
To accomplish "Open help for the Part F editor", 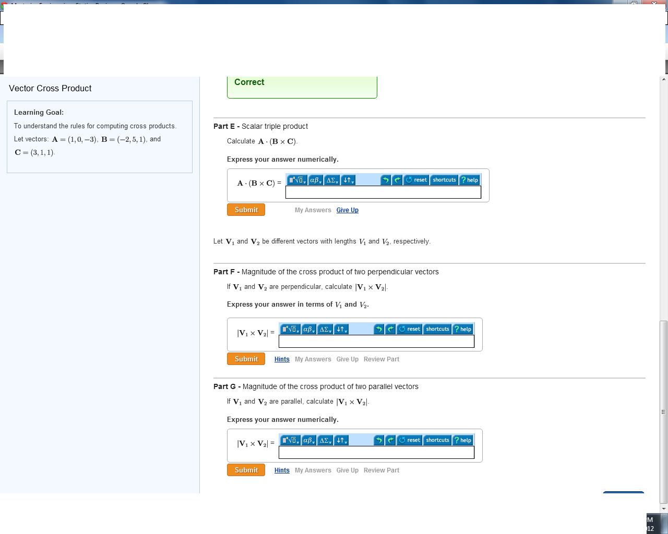I will pyautogui.click(x=463, y=329).
